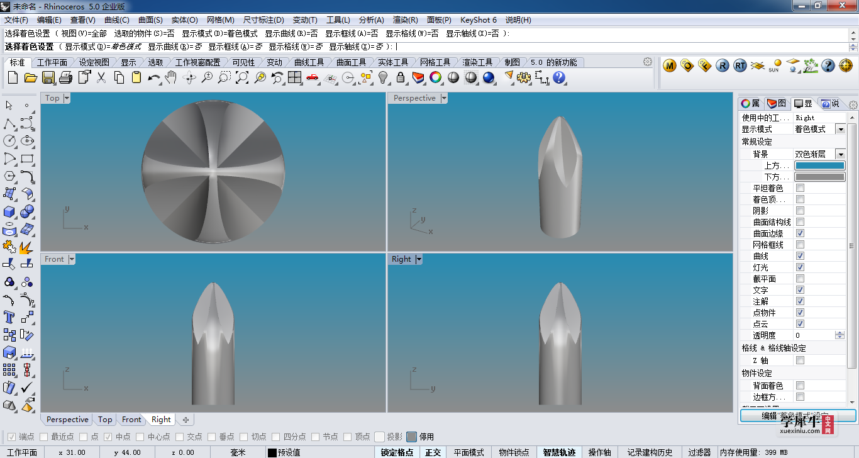The width and height of the screenshot is (859, 458).
Task: Click the light bulb icon
Action: (383, 77)
